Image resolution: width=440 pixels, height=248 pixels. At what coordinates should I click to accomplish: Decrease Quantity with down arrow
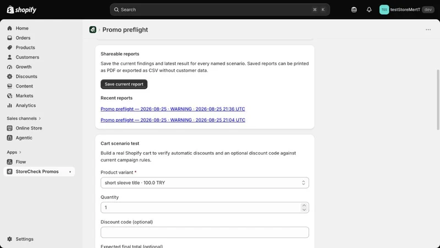click(x=304, y=210)
